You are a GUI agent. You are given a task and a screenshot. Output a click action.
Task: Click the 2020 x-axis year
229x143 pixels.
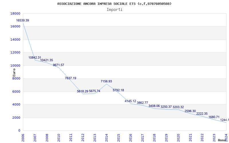click(178, 138)
